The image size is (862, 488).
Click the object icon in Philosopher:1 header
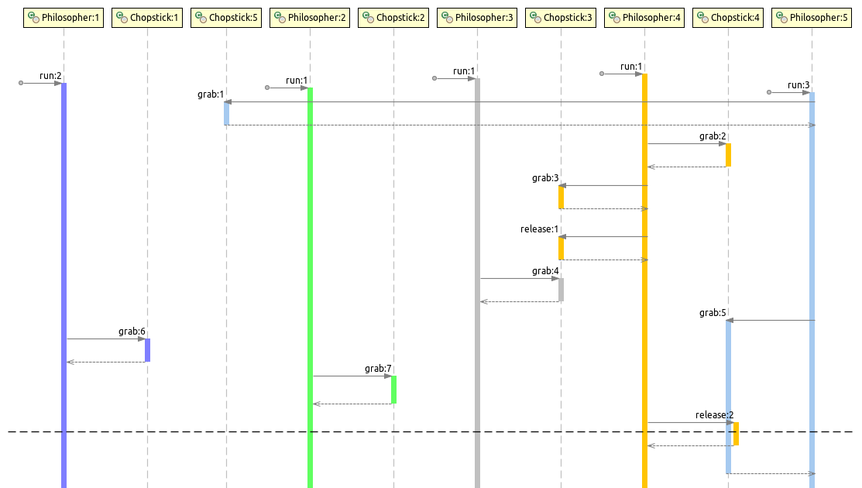tap(34, 17)
